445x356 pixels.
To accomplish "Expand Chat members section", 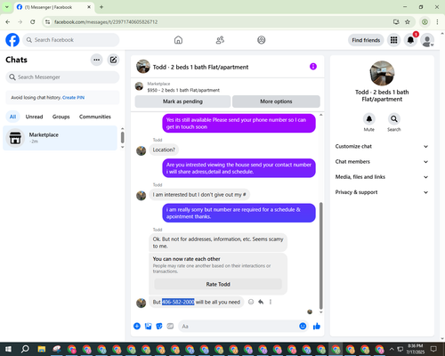I will (x=382, y=162).
